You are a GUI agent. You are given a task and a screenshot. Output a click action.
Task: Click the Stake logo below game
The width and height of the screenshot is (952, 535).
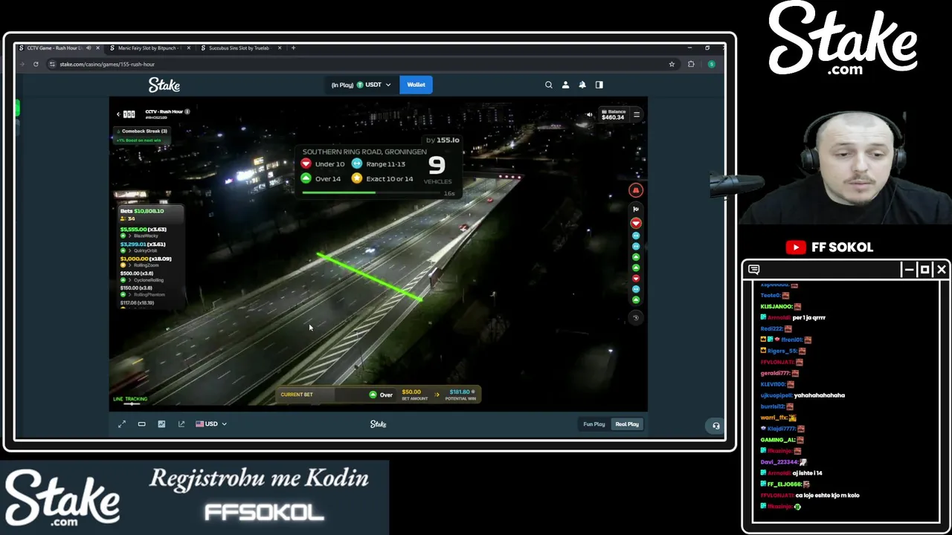[x=378, y=424]
